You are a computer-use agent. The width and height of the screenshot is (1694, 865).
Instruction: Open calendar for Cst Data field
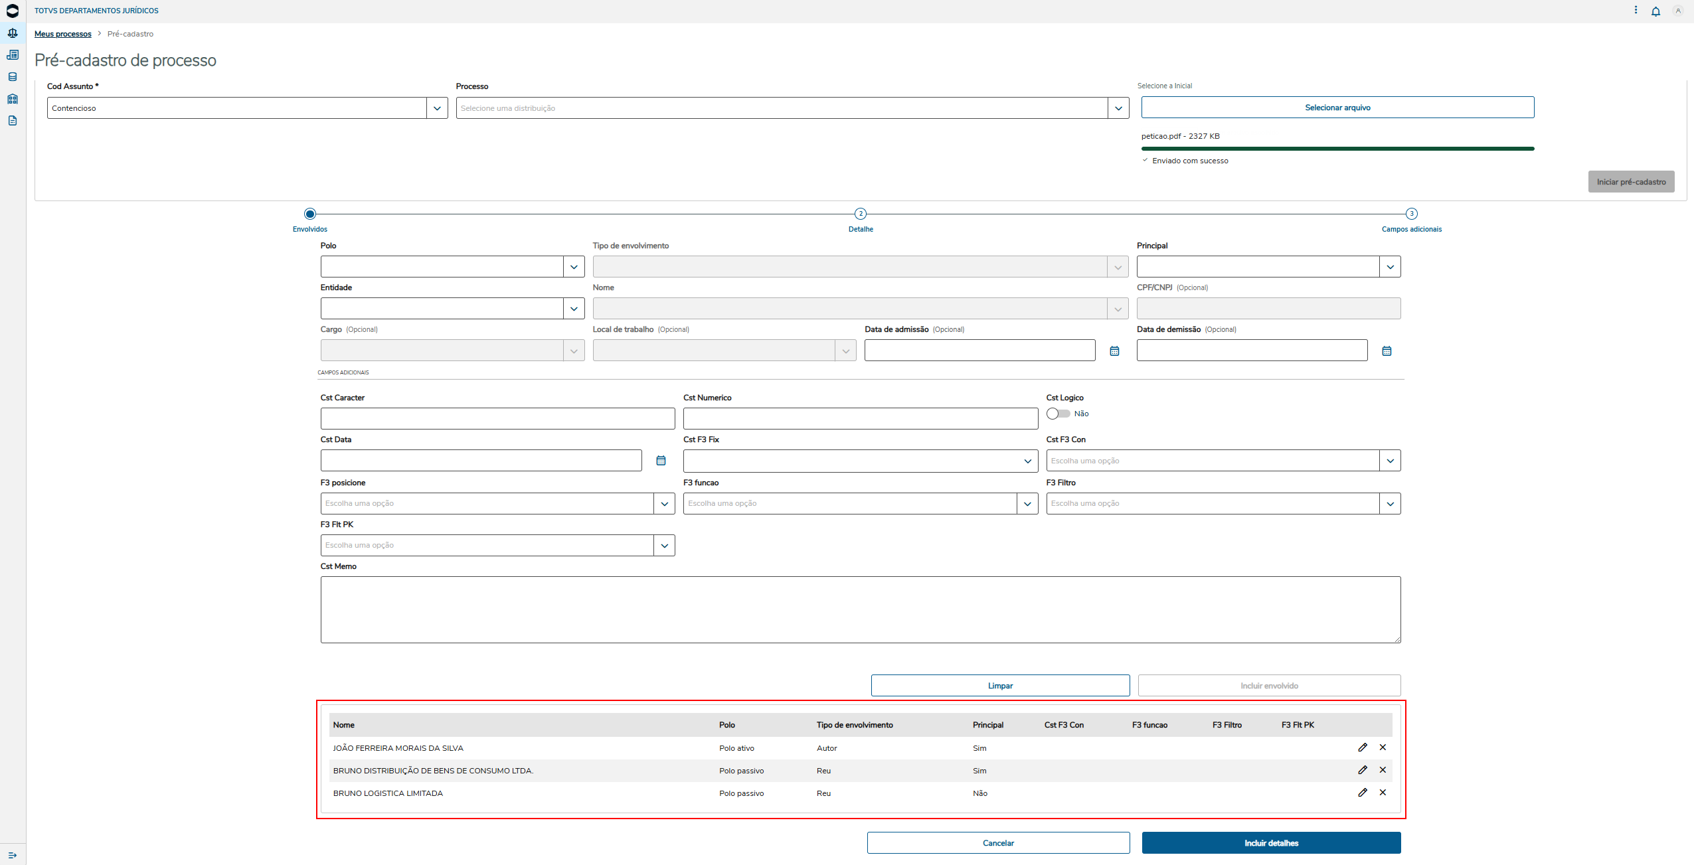coord(661,461)
